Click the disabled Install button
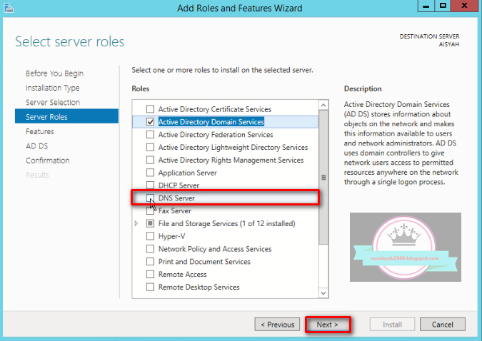The height and width of the screenshot is (341, 482). point(392,325)
